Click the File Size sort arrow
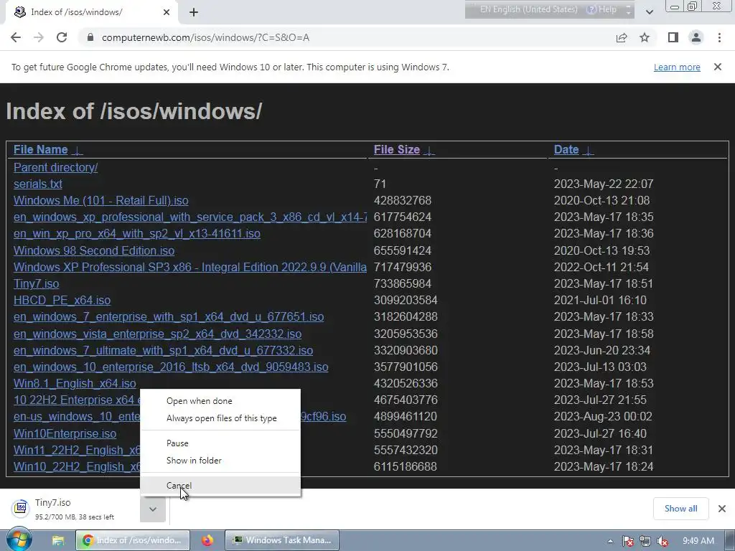 pyautogui.click(x=429, y=151)
